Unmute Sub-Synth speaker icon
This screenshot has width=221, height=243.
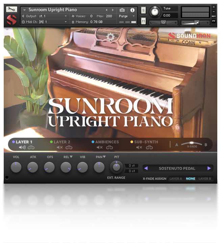pos(139,147)
